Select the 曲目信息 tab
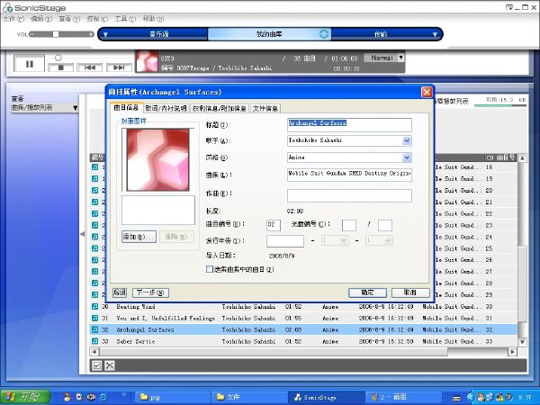Screen dimensions: 540x405 point(126,107)
